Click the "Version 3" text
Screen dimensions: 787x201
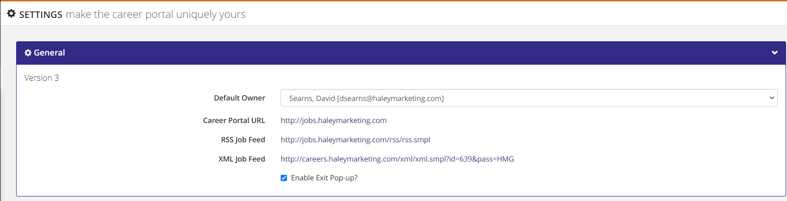[x=41, y=78]
